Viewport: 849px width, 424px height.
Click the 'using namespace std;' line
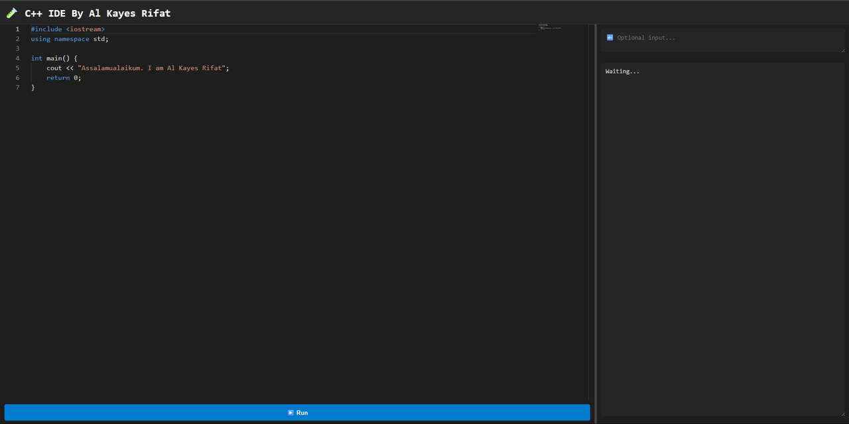click(70, 39)
